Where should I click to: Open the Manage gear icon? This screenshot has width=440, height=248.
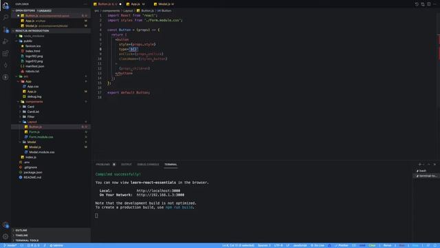(5, 236)
